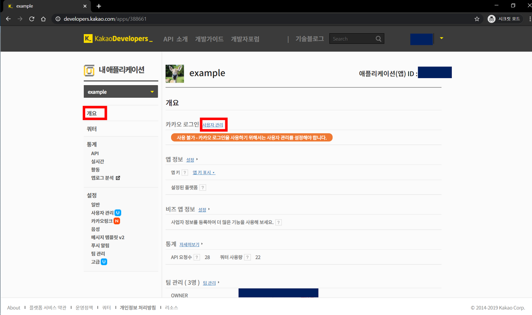Open 활동 statistics in sidebar

click(x=96, y=170)
